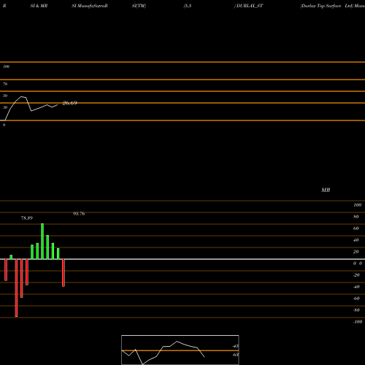Viewport: 365px width, 365px height.
Task: Click the 70 level label on the RSI axis
Action: pyautogui.click(x=5, y=84)
